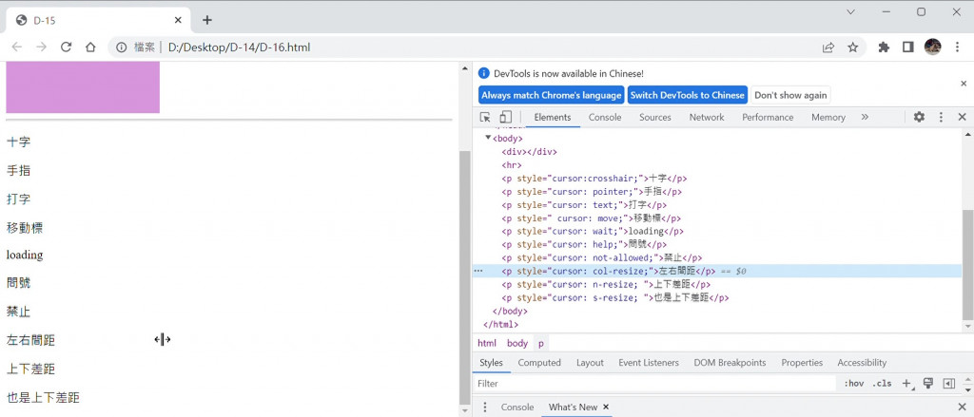Click Switch DevTools to Chinese
This screenshot has width=974, height=417.
pos(687,95)
